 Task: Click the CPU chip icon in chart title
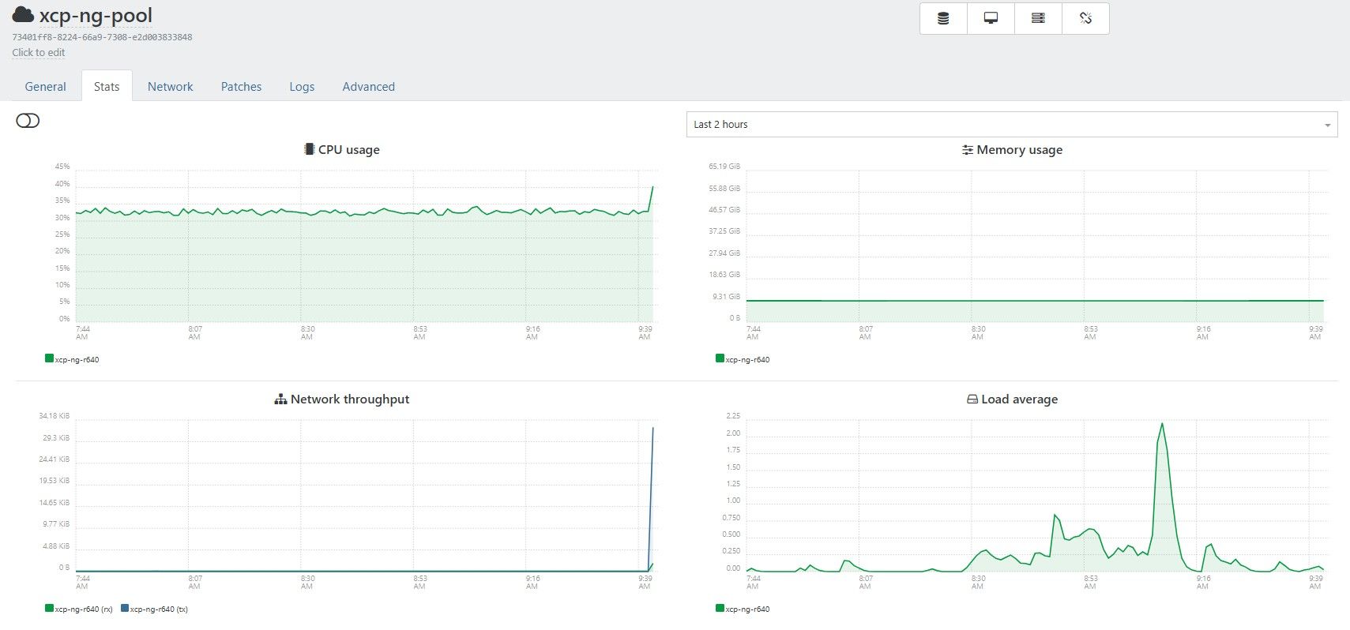309,149
